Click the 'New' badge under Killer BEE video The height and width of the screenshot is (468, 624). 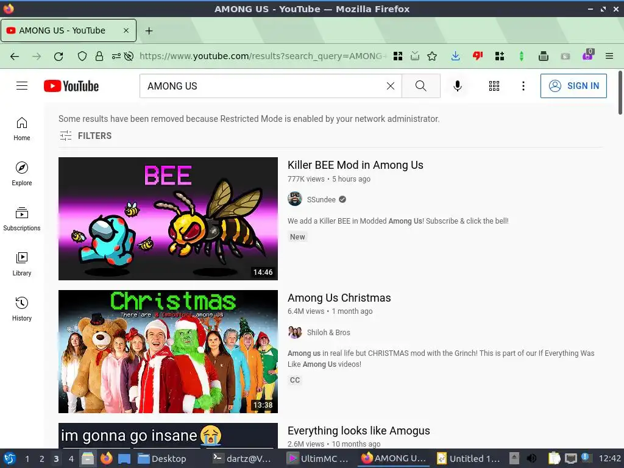297,237
